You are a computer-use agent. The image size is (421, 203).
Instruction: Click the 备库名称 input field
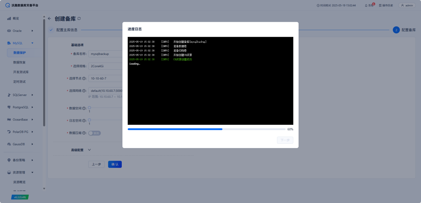click(x=105, y=54)
